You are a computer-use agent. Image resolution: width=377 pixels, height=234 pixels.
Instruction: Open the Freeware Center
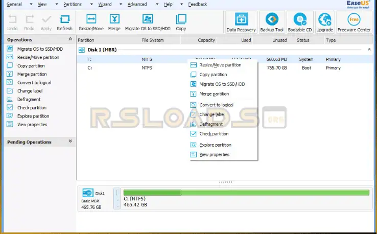coord(354,22)
